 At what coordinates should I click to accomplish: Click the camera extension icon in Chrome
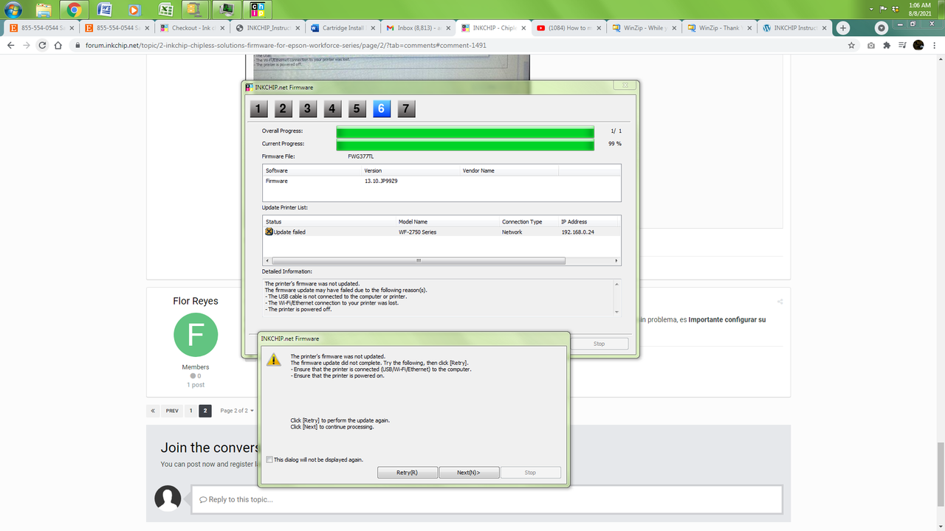pos(872,45)
